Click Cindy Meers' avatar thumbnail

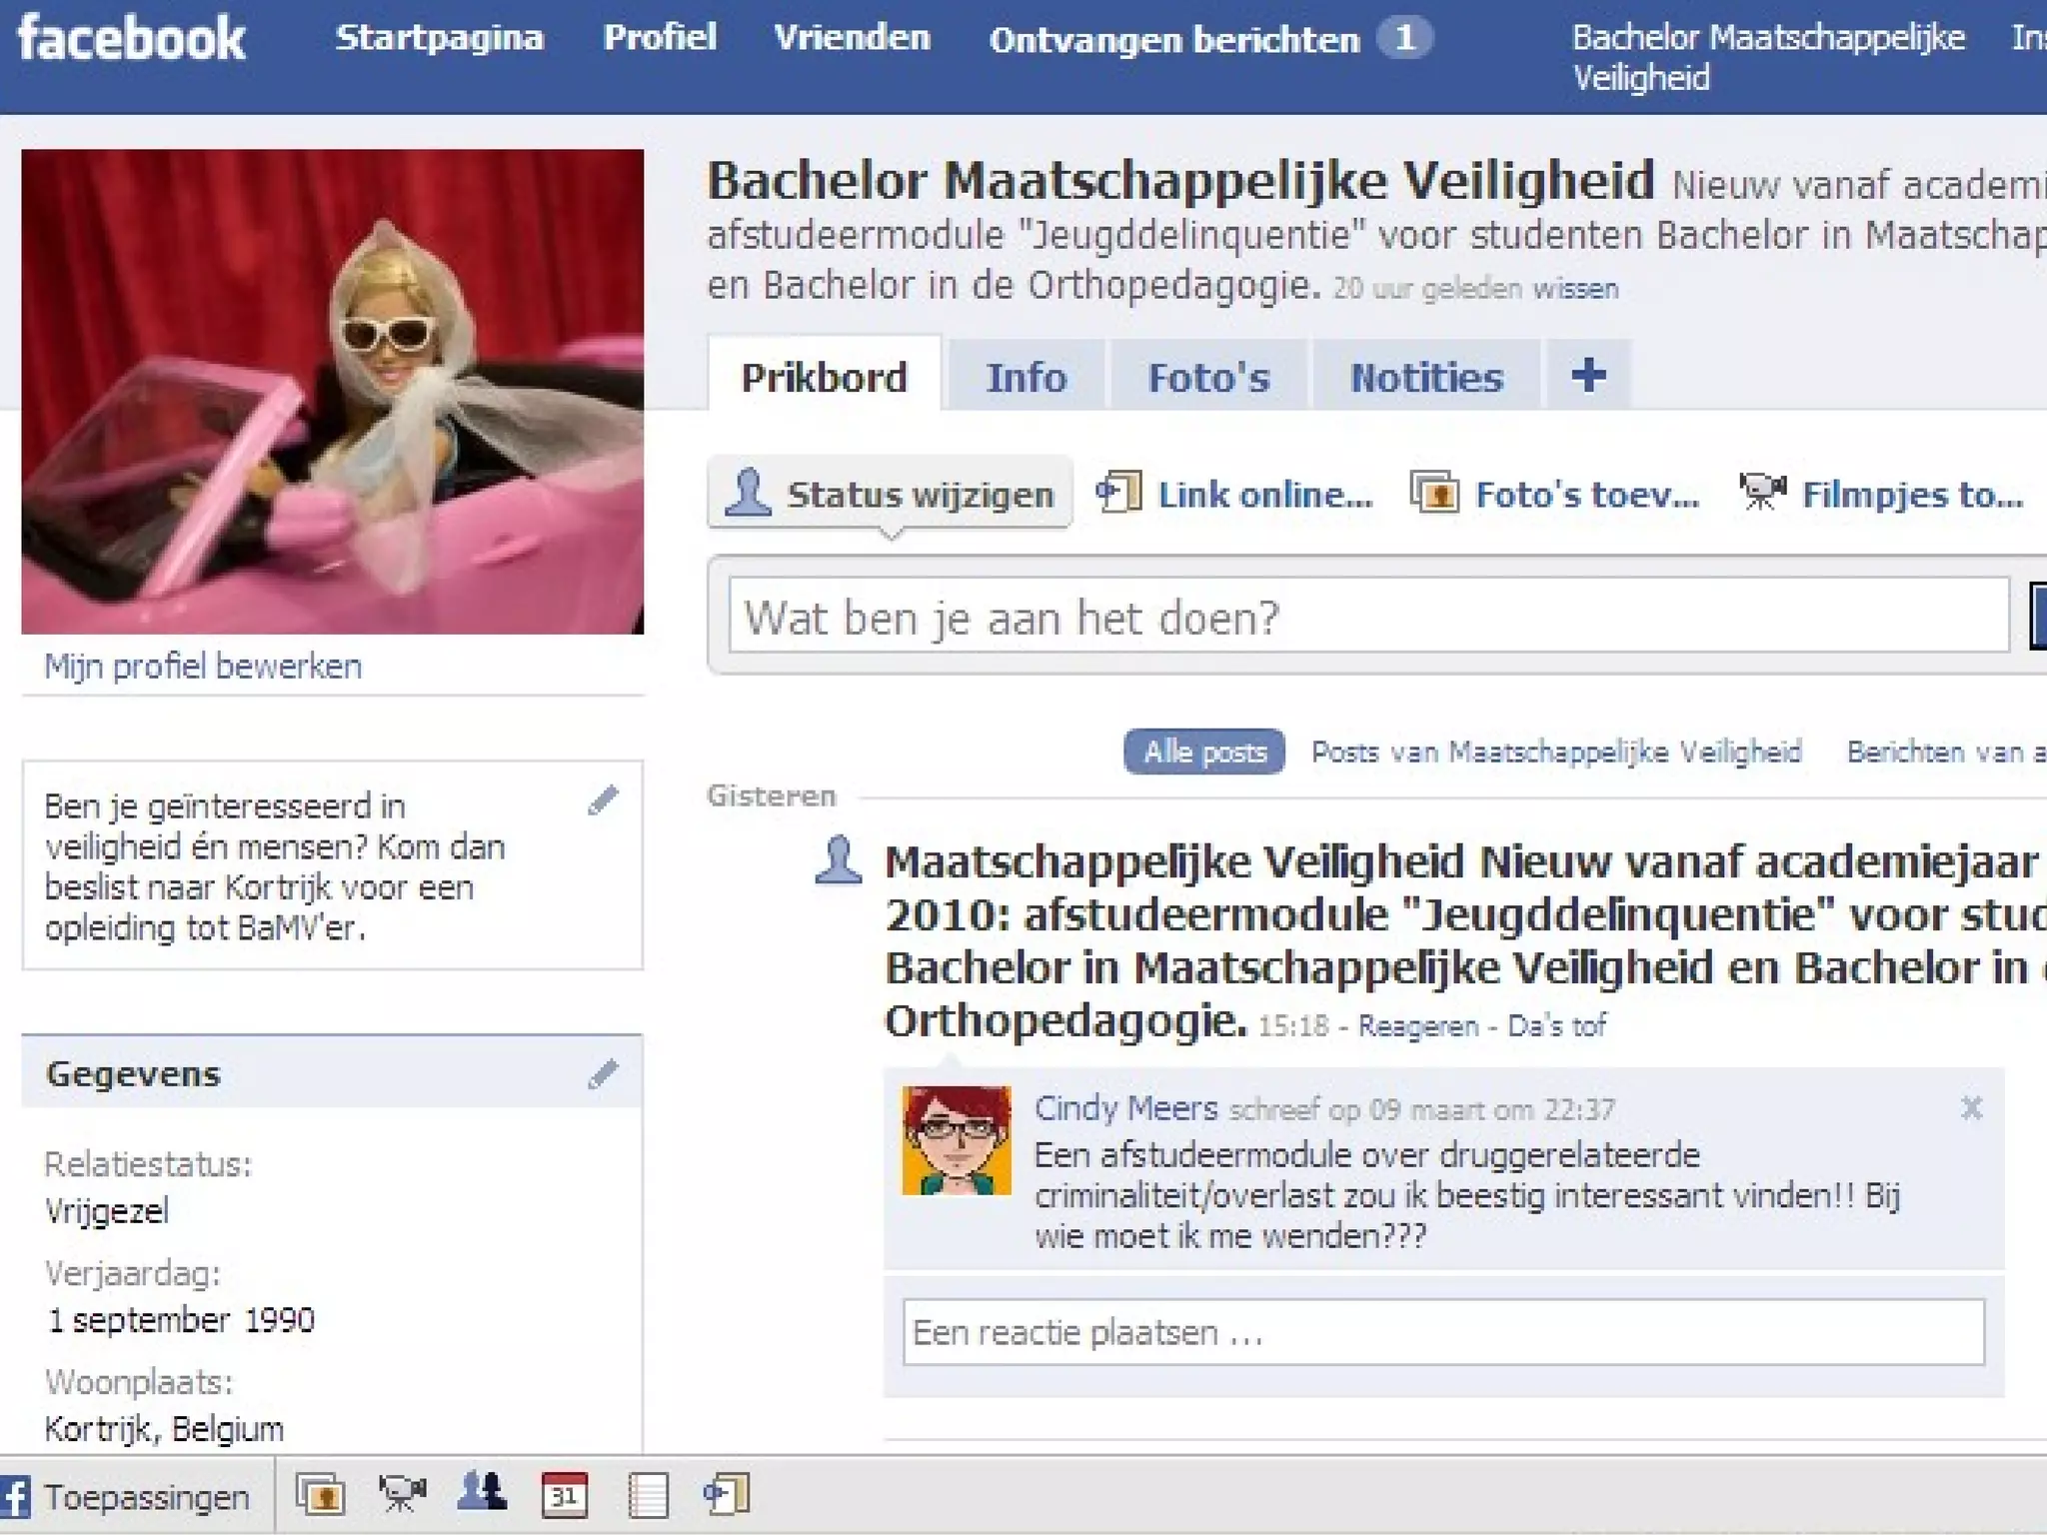click(x=957, y=1140)
